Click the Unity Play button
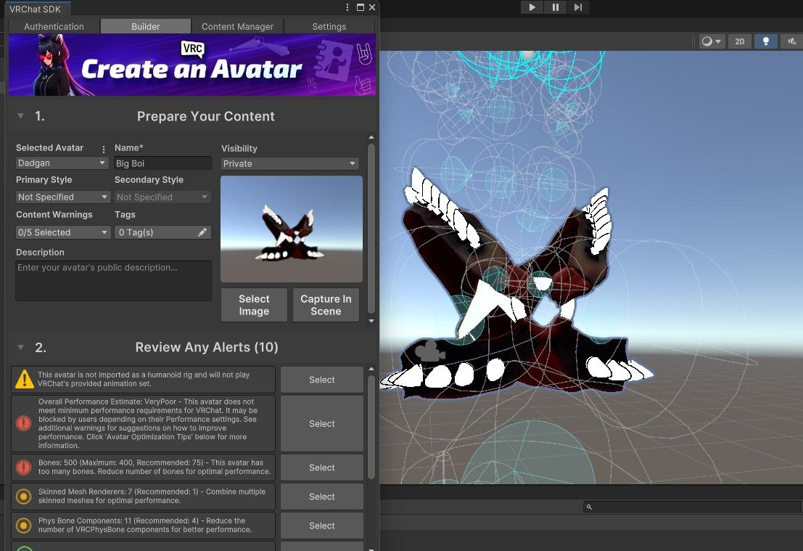The width and height of the screenshot is (803, 551). (x=532, y=7)
